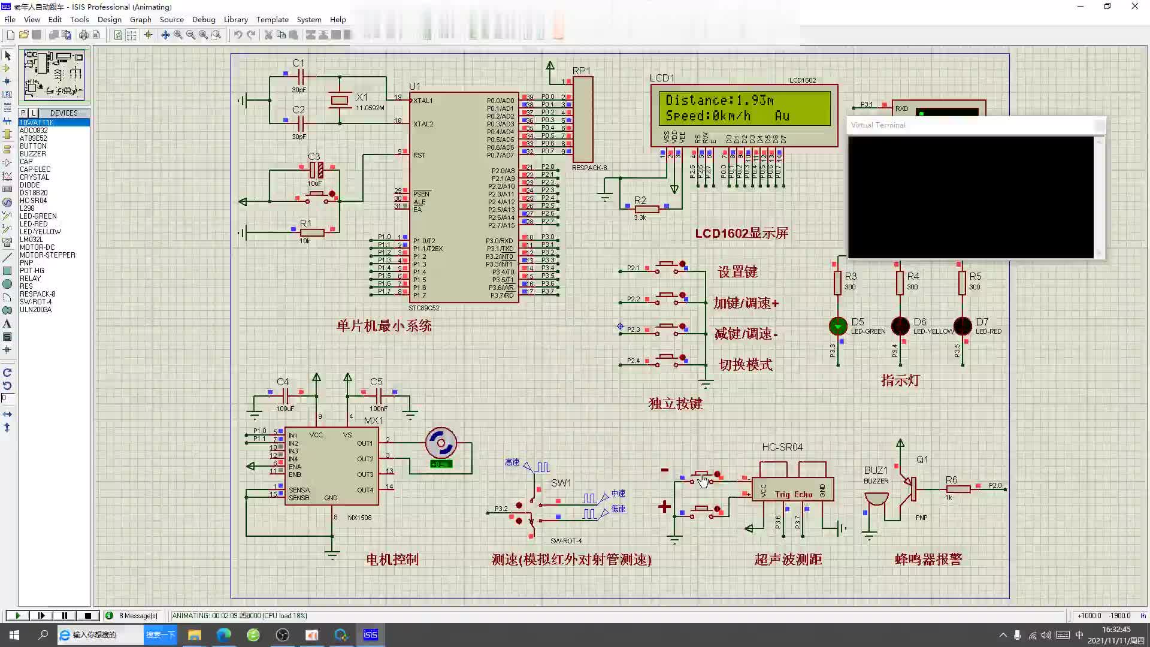Select the 2D Graphics Box tool
Image resolution: width=1150 pixels, height=647 pixels.
click(7, 271)
